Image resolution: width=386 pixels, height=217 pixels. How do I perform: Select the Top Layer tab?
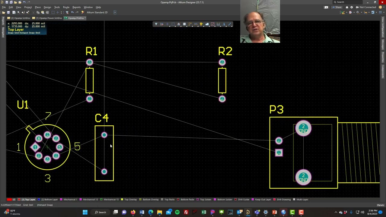click(27, 200)
